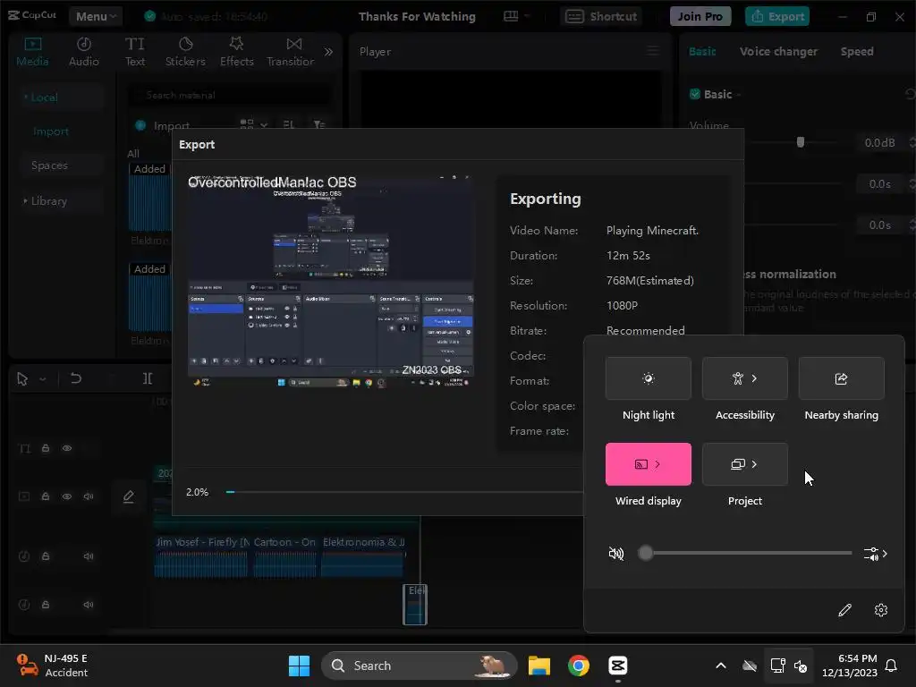Click the media sort icon
Viewport: 916px width, 687px height.
(289, 124)
